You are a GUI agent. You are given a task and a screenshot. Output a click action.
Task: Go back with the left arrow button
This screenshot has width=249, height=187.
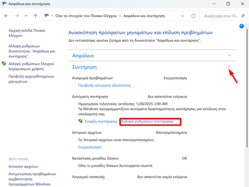(x=6, y=16)
